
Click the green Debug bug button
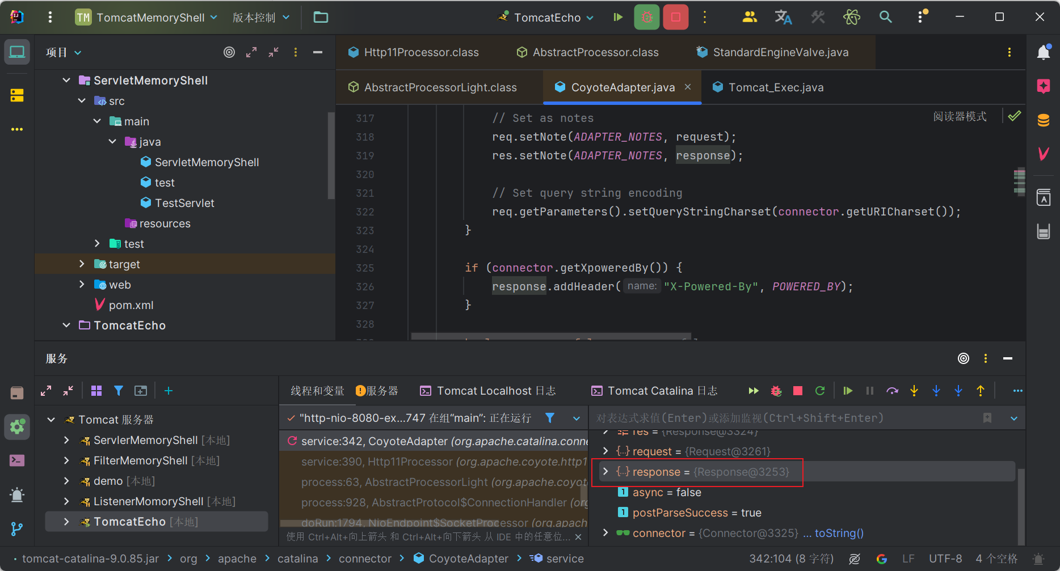pyautogui.click(x=647, y=18)
